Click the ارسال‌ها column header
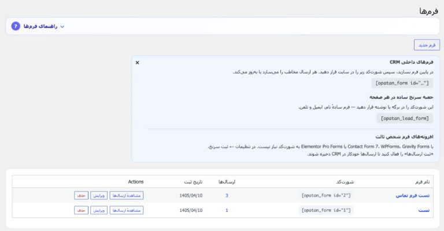Screen dimensions: 444x231 [x=227, y=182]
